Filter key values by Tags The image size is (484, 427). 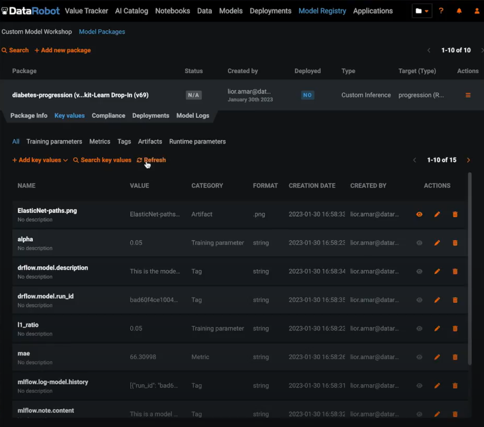124,141
